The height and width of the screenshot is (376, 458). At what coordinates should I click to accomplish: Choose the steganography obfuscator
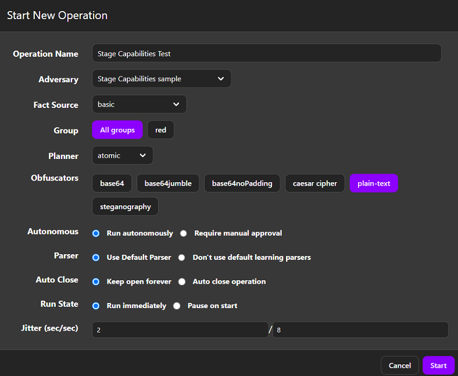click(125, 207)
